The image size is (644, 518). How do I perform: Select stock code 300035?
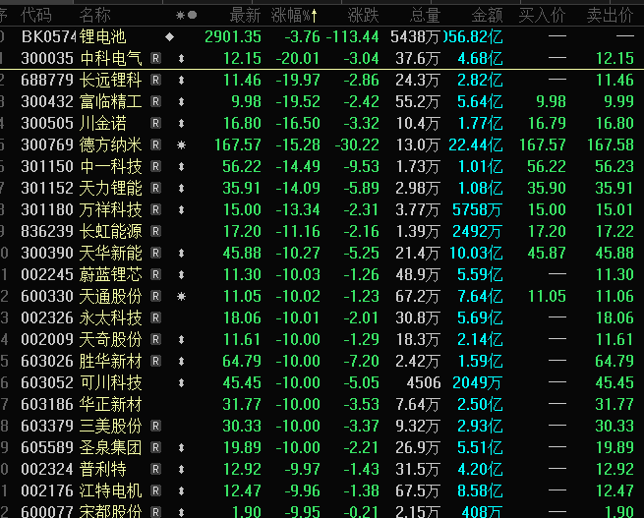(47, 58)
